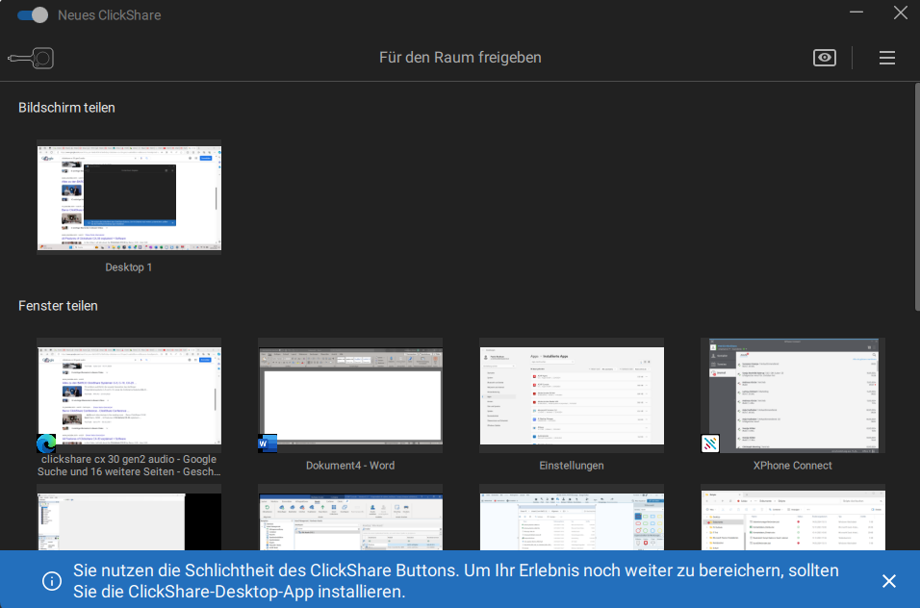Click the ClickShare Button device icon
The height and width of the screenshot is (608, 920).
31,59
